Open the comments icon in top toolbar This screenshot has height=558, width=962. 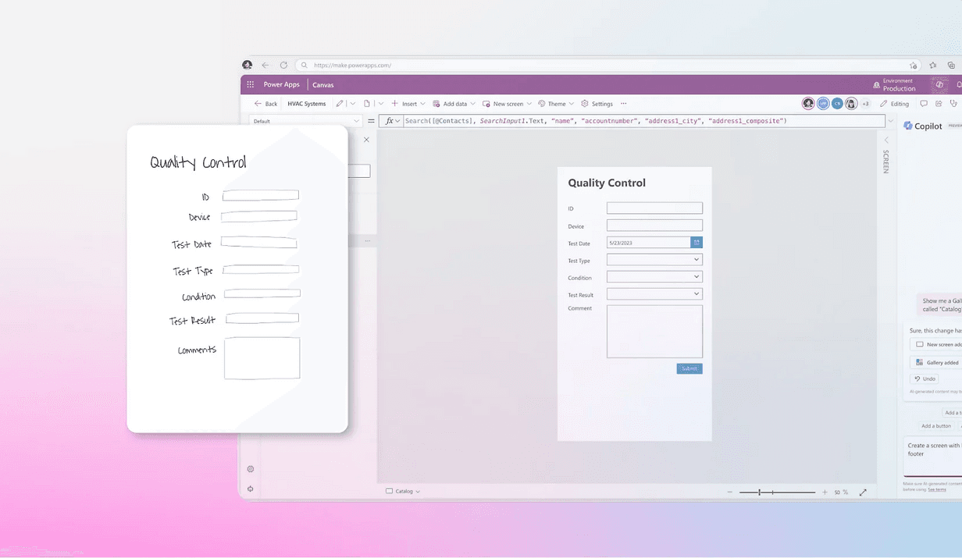[924, 104]
